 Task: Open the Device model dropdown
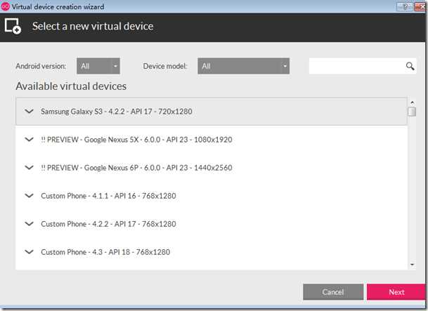(x=243, y=66)
